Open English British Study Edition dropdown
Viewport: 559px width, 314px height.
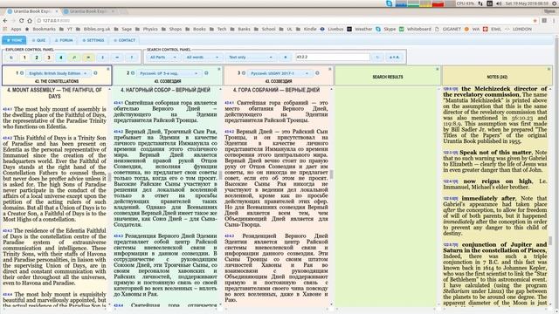tap(59, 73)
